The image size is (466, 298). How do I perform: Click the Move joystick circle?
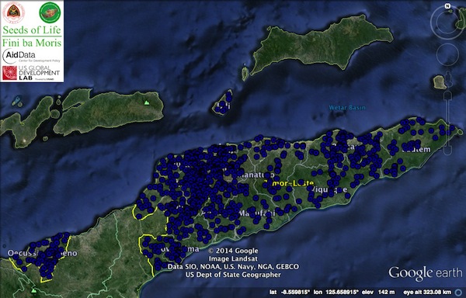(447, 54)
